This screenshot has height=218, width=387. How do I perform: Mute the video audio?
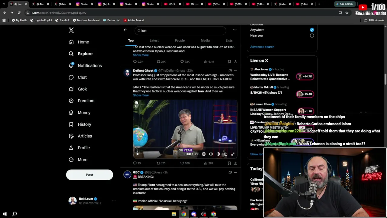pyautogui.click(x=211, y=154)
